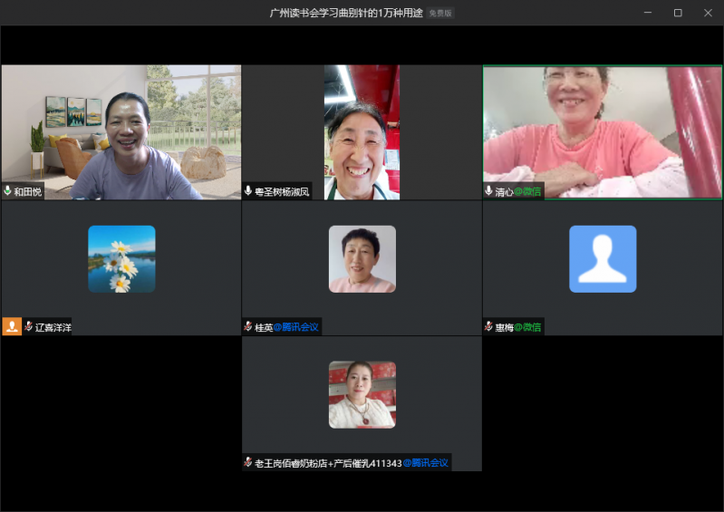This screenshot has width=724, height=512.
Task: Click the orange host icon beside 辽嘉洋洋
Action: (12, 326)
